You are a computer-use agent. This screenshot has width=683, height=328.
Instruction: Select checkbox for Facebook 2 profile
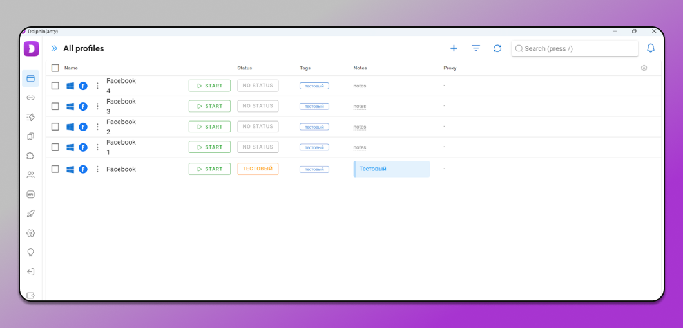click(x=55, y=127)
